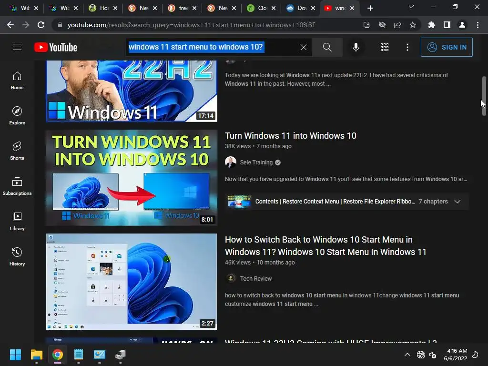
Task: Bookmark this page with the star
Action: coord(413,25)
